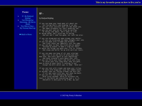This screenshot has height=106, width=142.
Task: Click line 'If all men count with you, but none too much;'
Action: pyautogui.click(x=62, y=73)
